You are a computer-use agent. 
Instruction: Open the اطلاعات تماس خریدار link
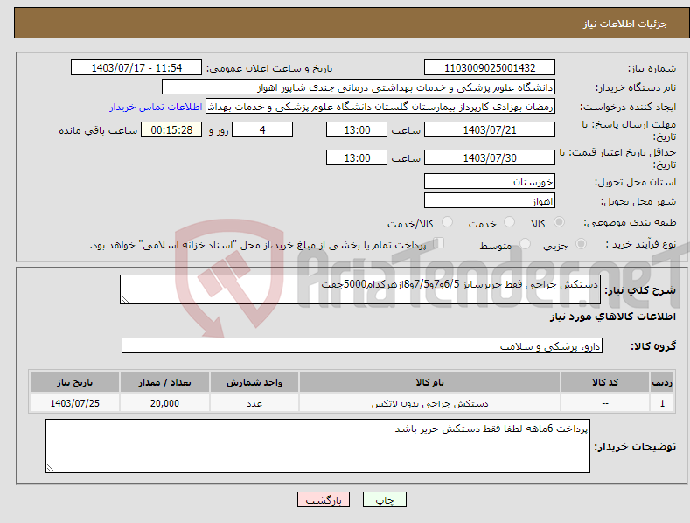pos(156,107)
